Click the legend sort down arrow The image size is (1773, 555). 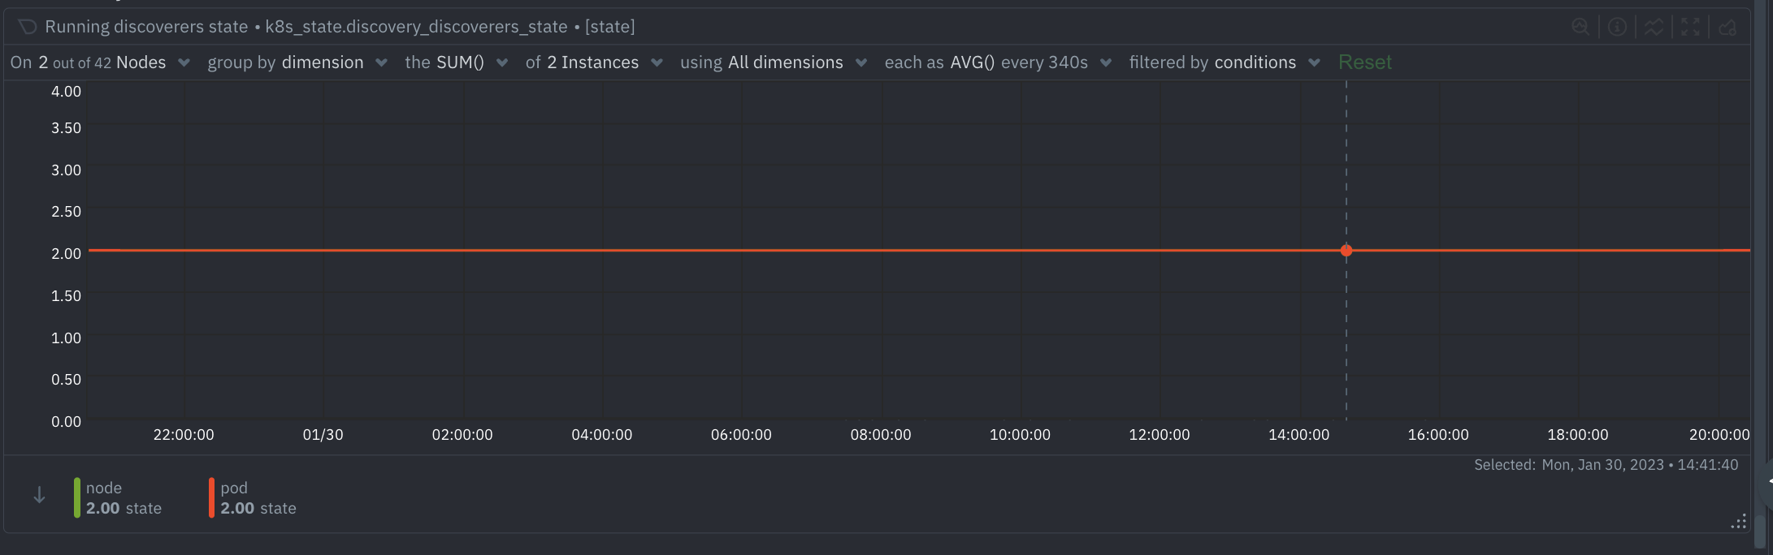pyautogui.click(x=39, y=495)
